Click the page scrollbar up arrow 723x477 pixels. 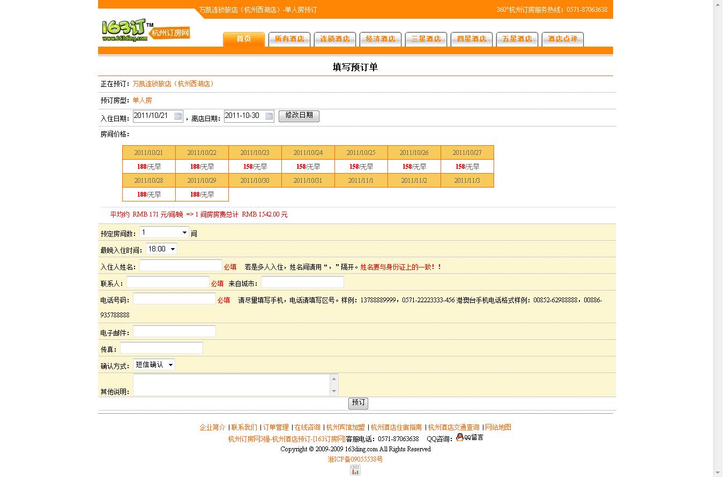(718, 4)
